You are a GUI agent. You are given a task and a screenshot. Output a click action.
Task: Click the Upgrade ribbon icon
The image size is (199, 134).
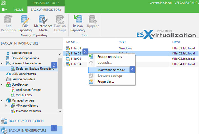[93, 20]
